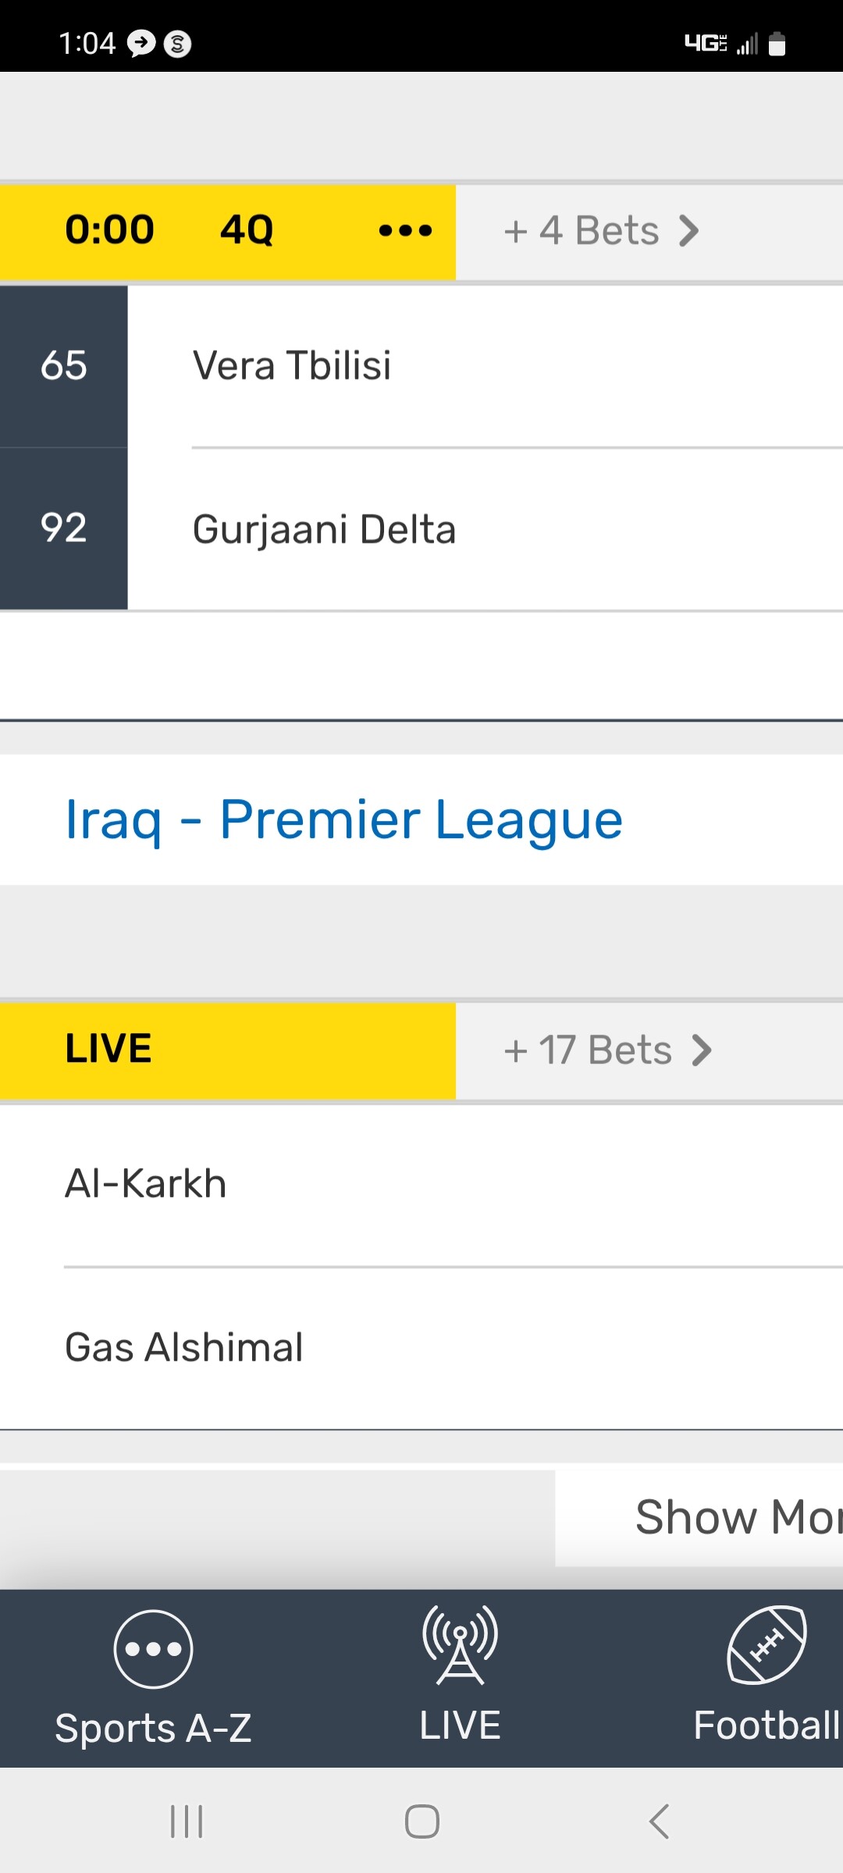
Task: Tap Vera Tbilisi score 65
Action: coord(64,365)
